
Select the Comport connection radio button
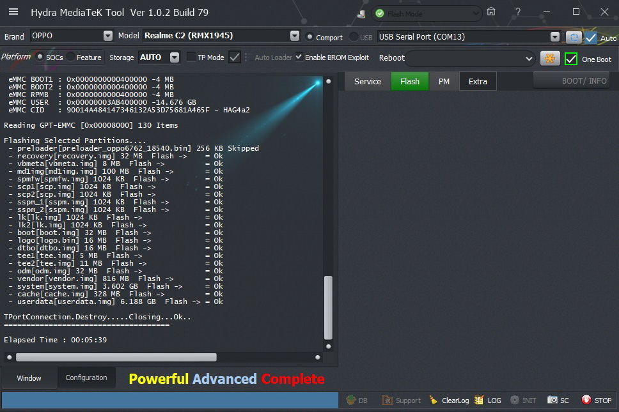[310, 37]
